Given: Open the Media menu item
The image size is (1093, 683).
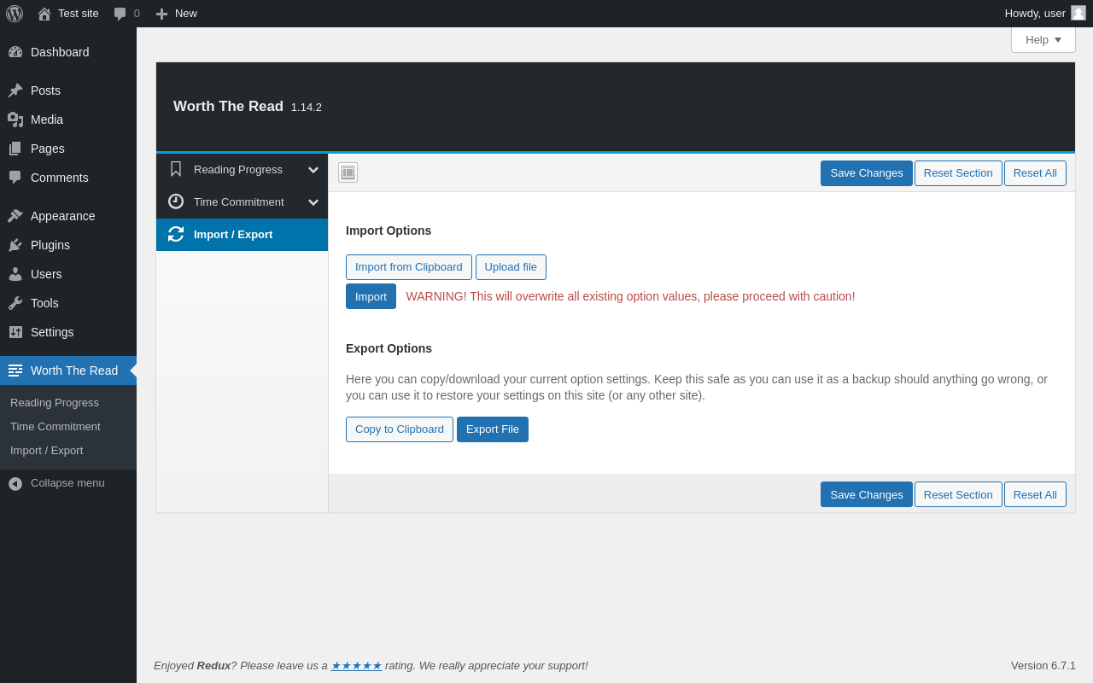Looking at the screenshot, I should tap(68, 120).
